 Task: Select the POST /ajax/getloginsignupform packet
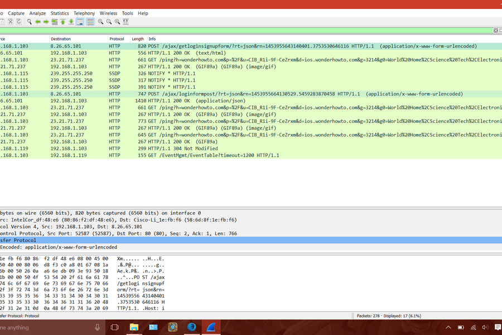251,46
